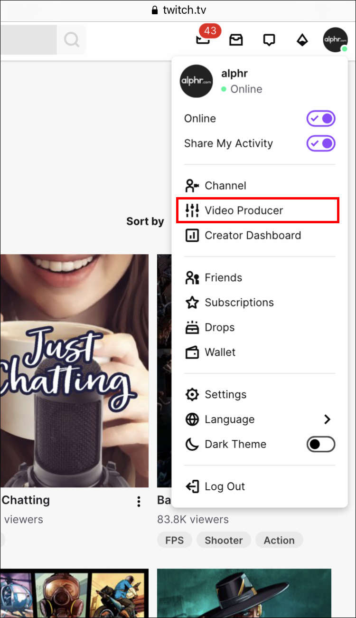Click the FPS tag
Screen dimensions: 356x618
[x=174, y=540]
